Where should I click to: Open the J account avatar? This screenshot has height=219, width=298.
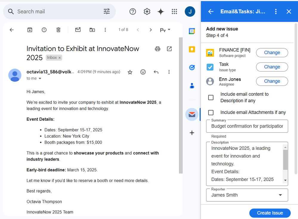point(190,12)
